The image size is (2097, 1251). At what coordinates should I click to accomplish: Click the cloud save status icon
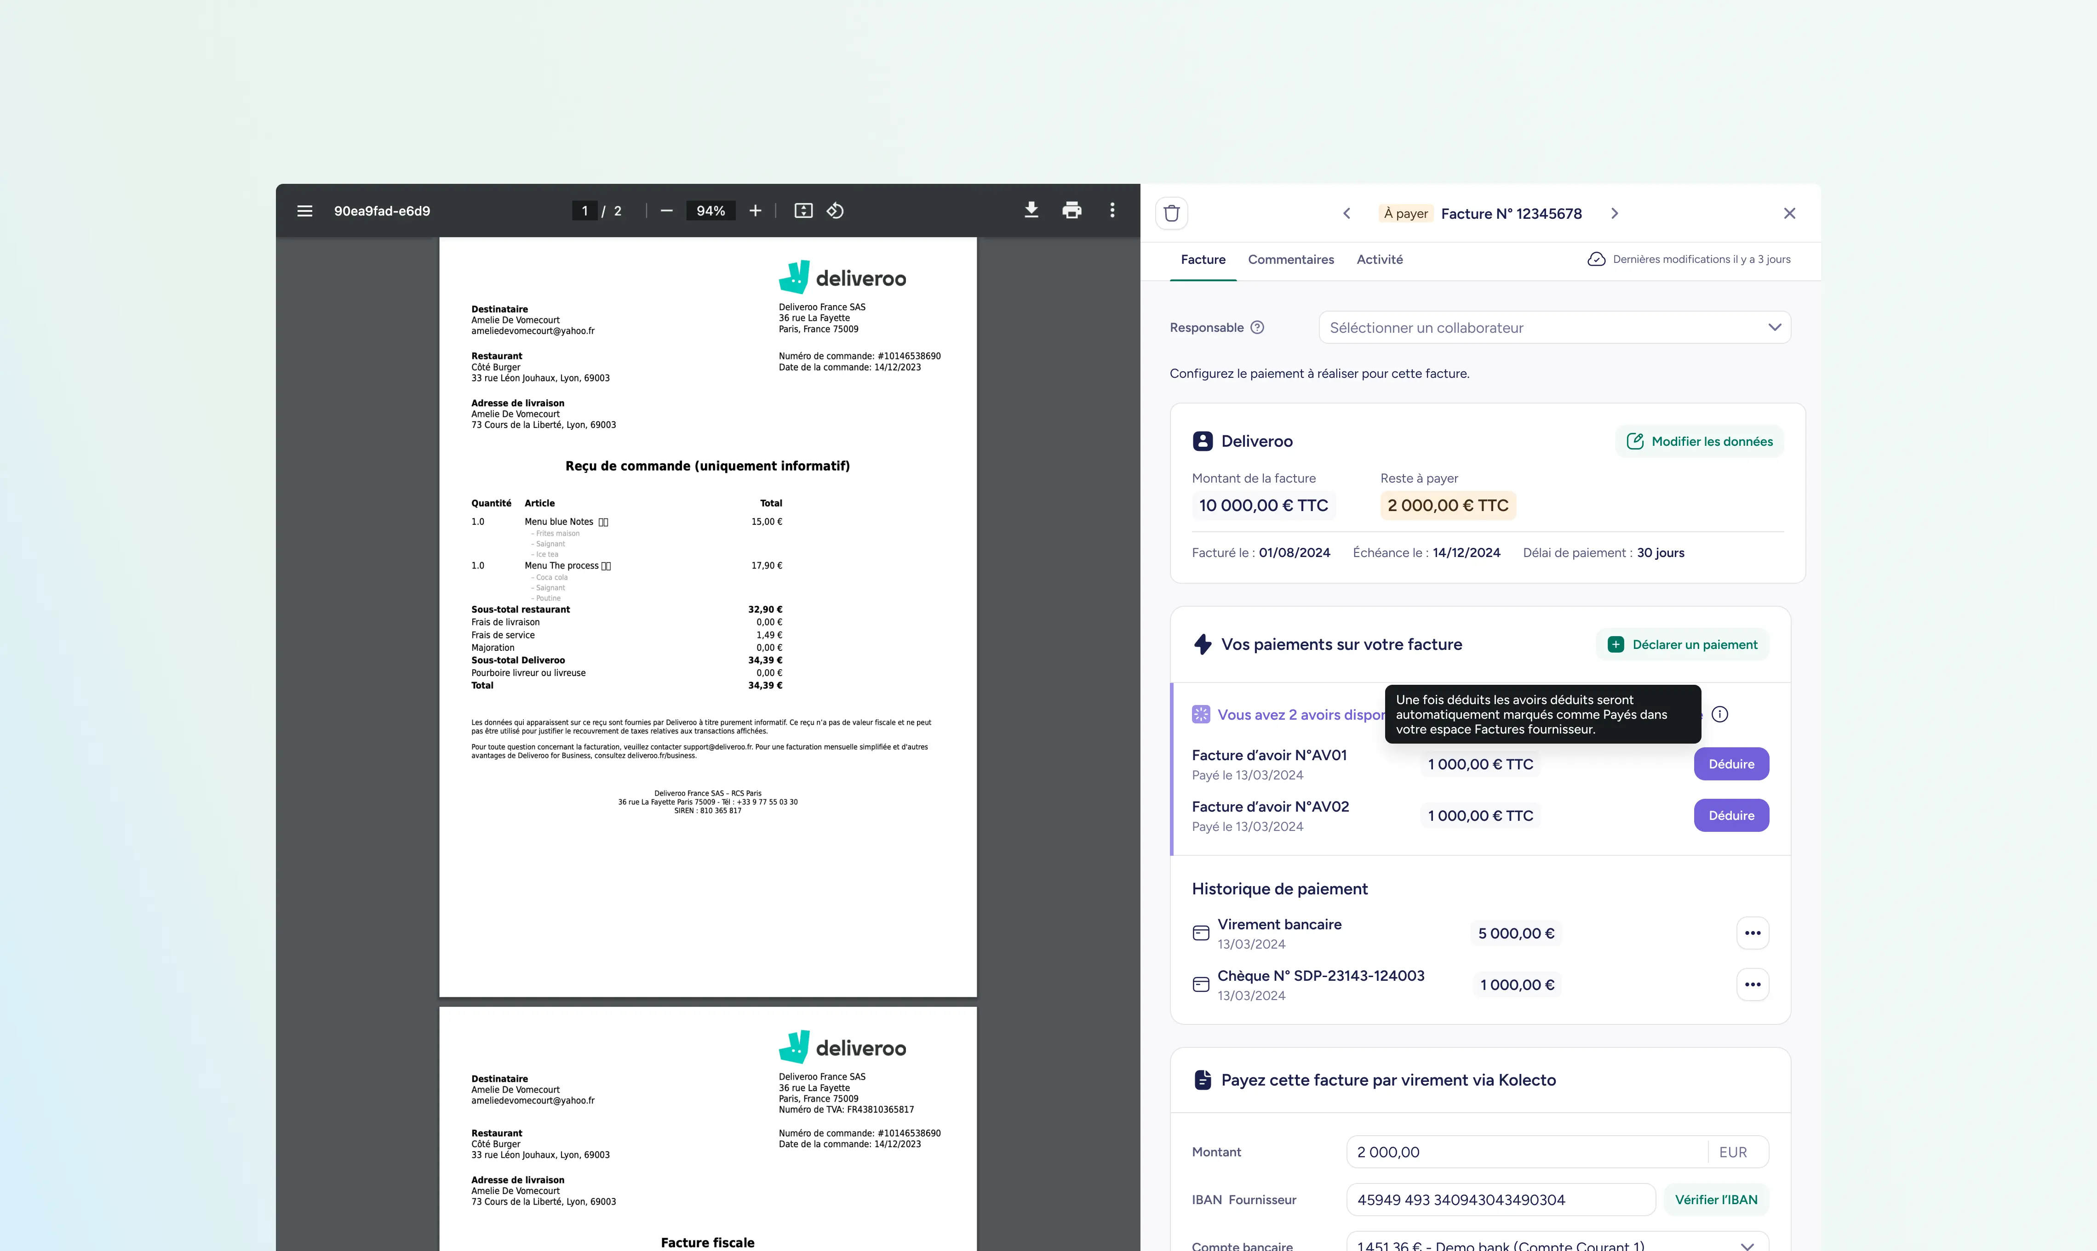point(1596,260)
